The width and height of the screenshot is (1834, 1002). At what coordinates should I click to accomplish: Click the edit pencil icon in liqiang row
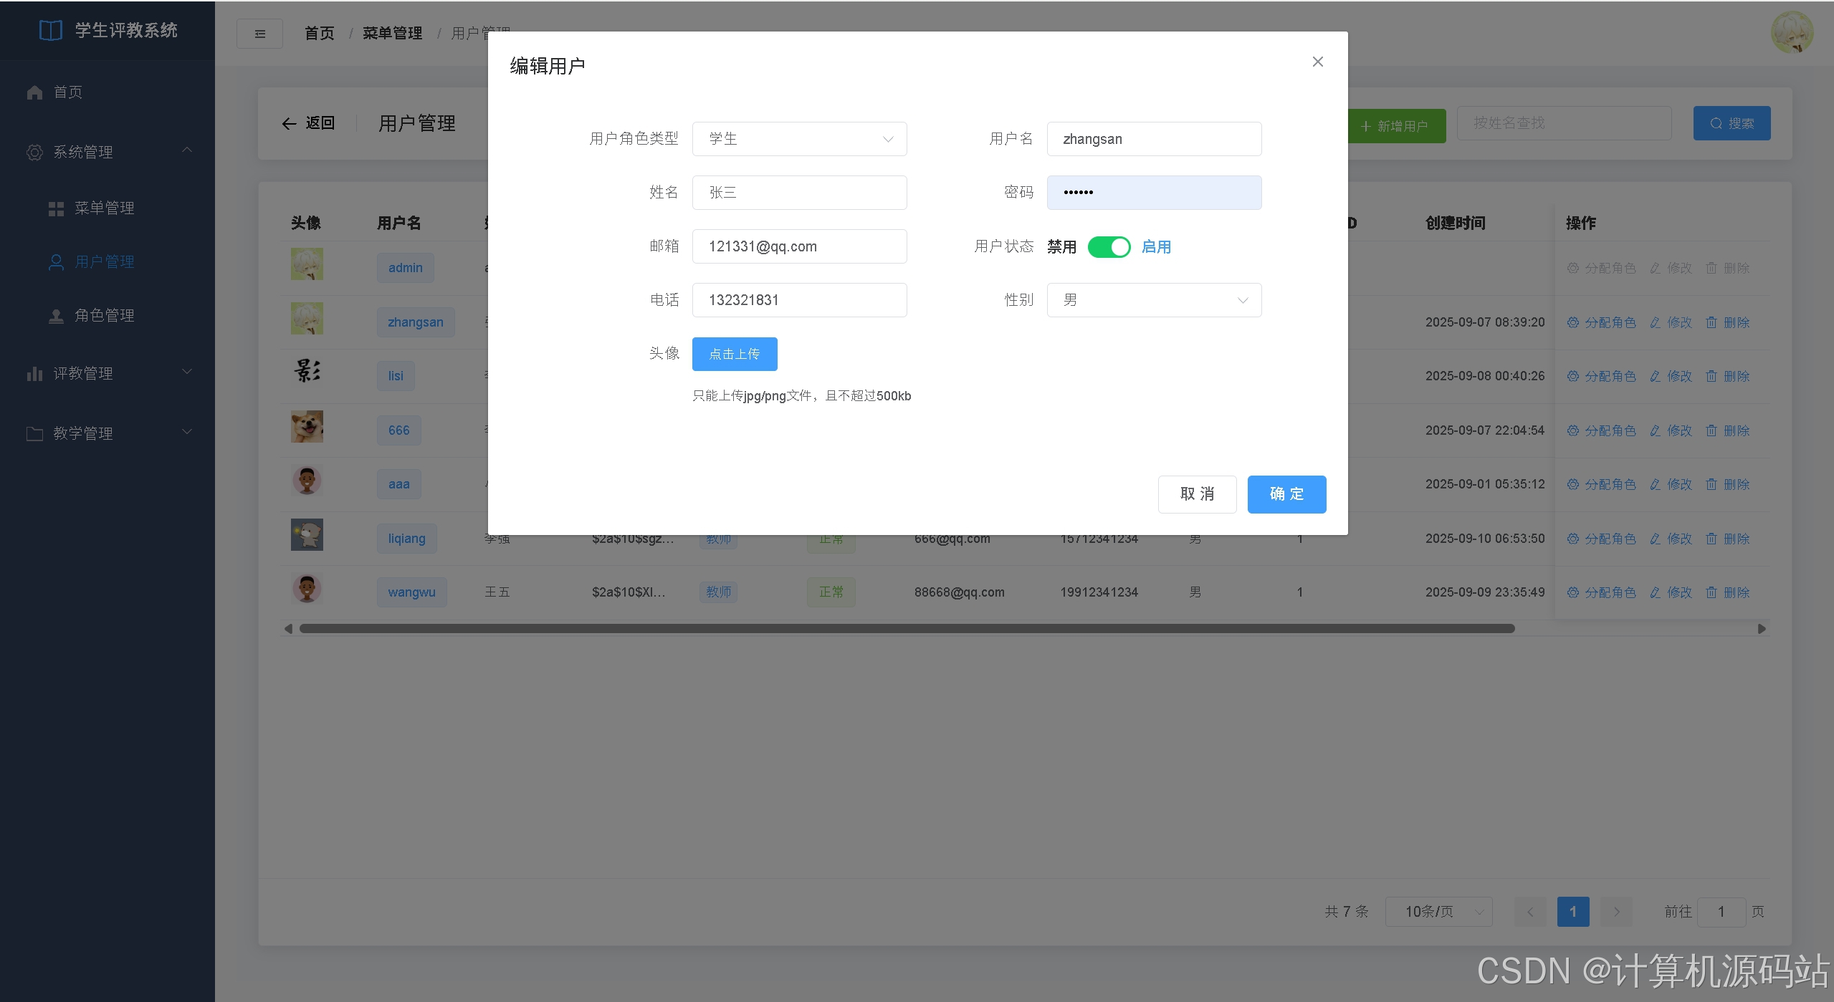(1655, 539)
